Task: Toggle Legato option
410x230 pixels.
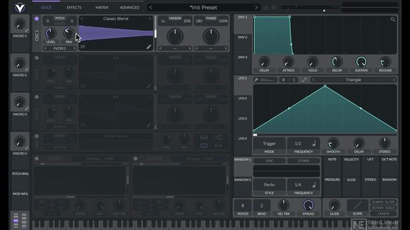Action: [x=383, y=213]
